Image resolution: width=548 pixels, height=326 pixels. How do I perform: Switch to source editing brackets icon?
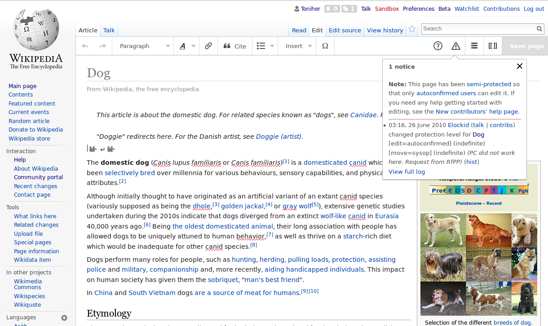click(x=493, y=46)
